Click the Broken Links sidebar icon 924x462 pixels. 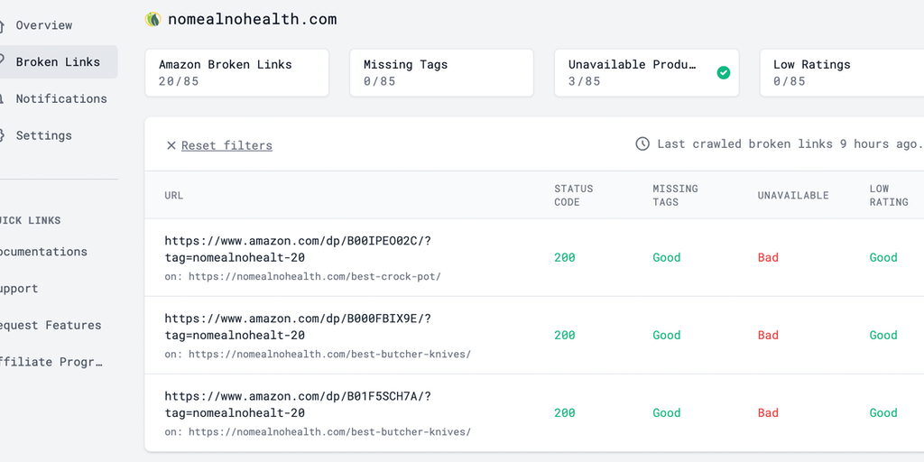tap(3, 62)
